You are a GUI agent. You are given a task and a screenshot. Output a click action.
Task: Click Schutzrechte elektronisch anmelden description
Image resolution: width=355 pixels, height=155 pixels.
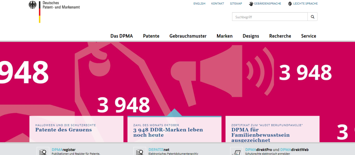[x=268, y=154]
